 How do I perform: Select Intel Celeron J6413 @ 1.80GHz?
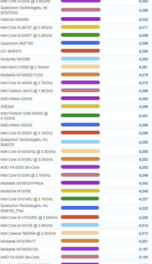[x=27, y=91]
